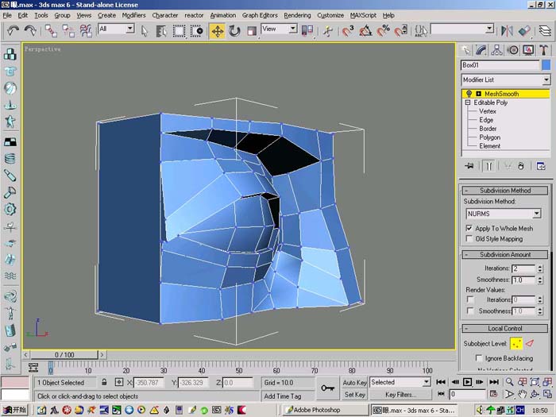This screenshot has width=556, height=417.
Task: Switch to the Hierarchy panel tab
Action: pos(496,50)
